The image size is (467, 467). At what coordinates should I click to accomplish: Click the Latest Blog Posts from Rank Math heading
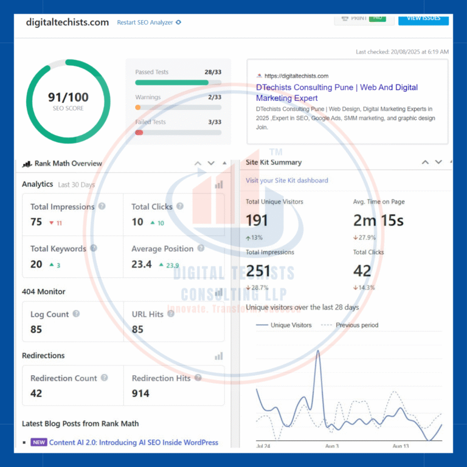pos(80,423)
